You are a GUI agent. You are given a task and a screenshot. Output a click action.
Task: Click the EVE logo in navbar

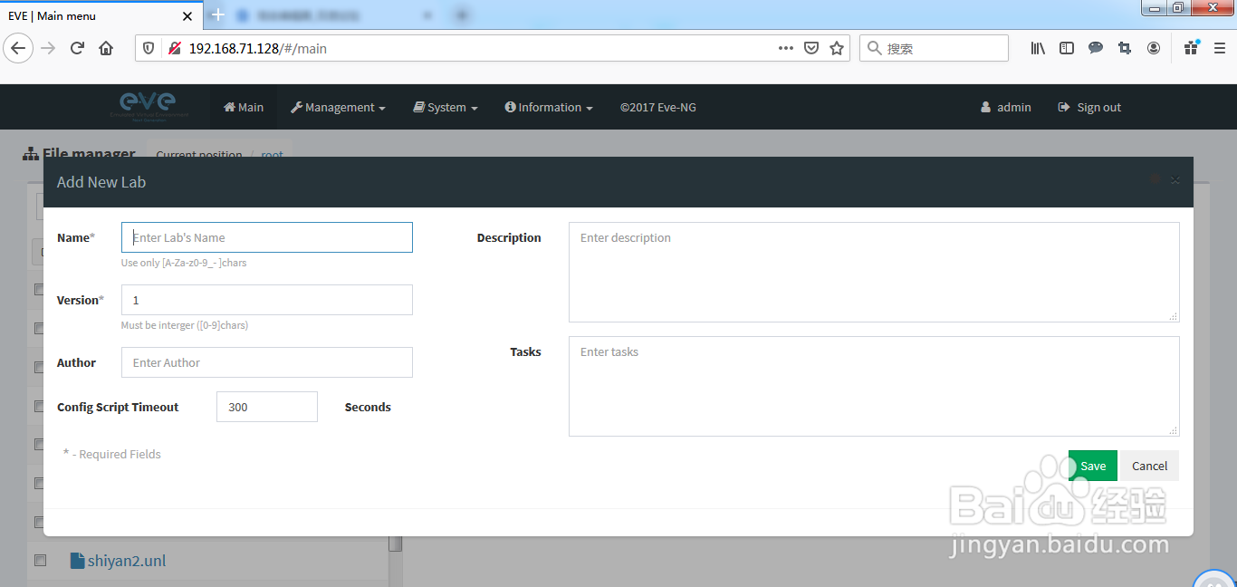149,106
